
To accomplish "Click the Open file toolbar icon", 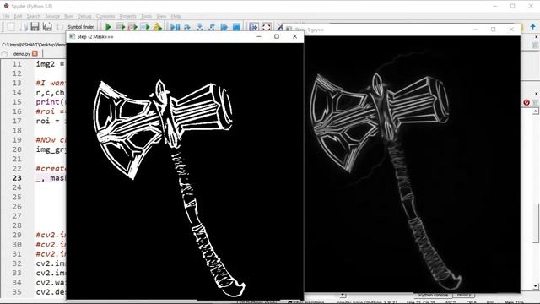I will 23,26.
